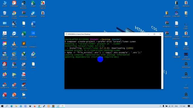Screen dimensions: 193x108
Task: Open the Access desktop shortcut
Action: (x=5, y=96)
